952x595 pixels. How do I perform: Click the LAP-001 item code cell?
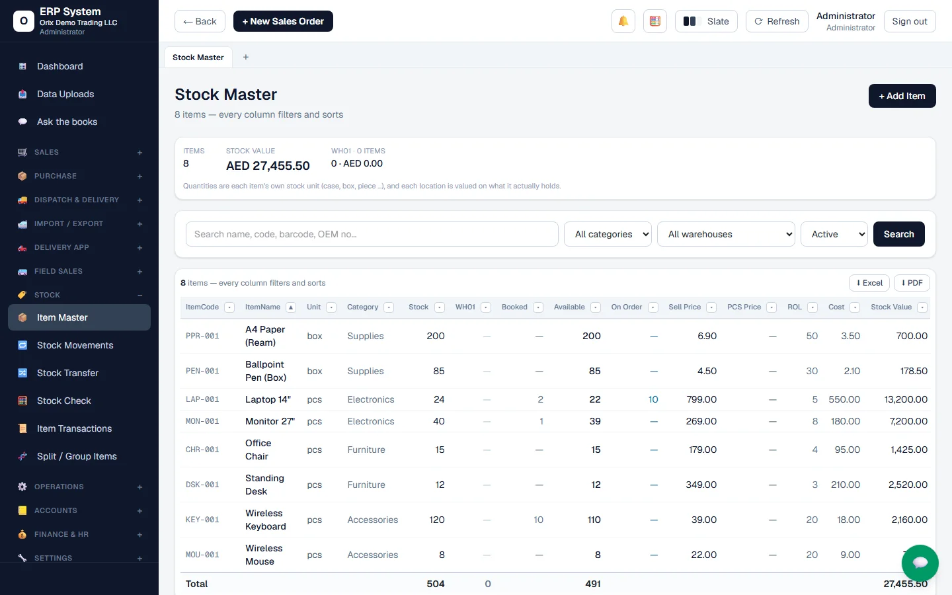202,399
